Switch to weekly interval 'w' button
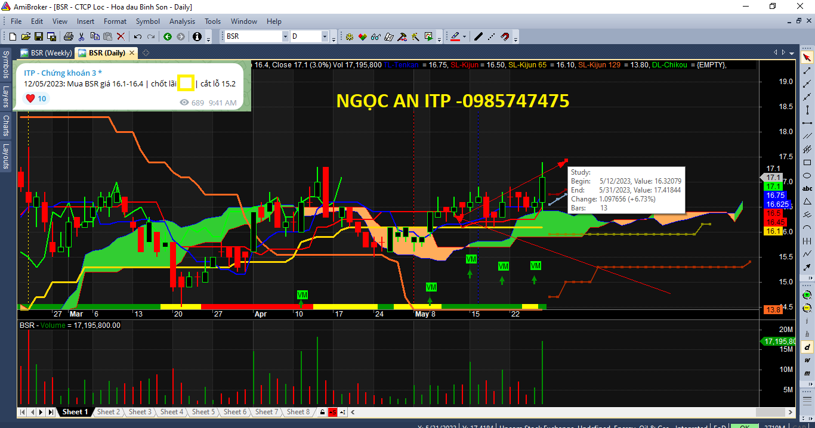This screenshot has height=428, width=815. [807, 360]
